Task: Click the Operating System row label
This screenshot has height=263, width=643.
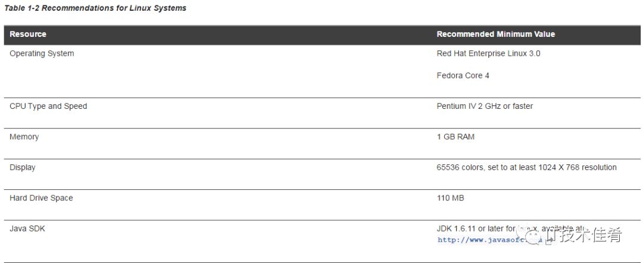Action: (42, 54)
